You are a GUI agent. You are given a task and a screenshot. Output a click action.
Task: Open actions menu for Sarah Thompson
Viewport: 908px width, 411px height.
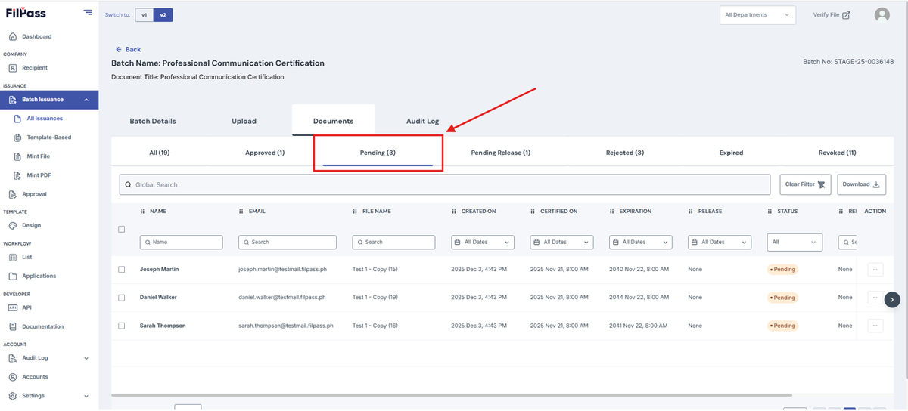(875, 326)
